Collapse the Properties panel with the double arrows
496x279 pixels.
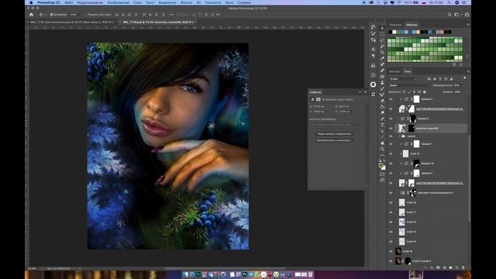click(x=360, y=92)
